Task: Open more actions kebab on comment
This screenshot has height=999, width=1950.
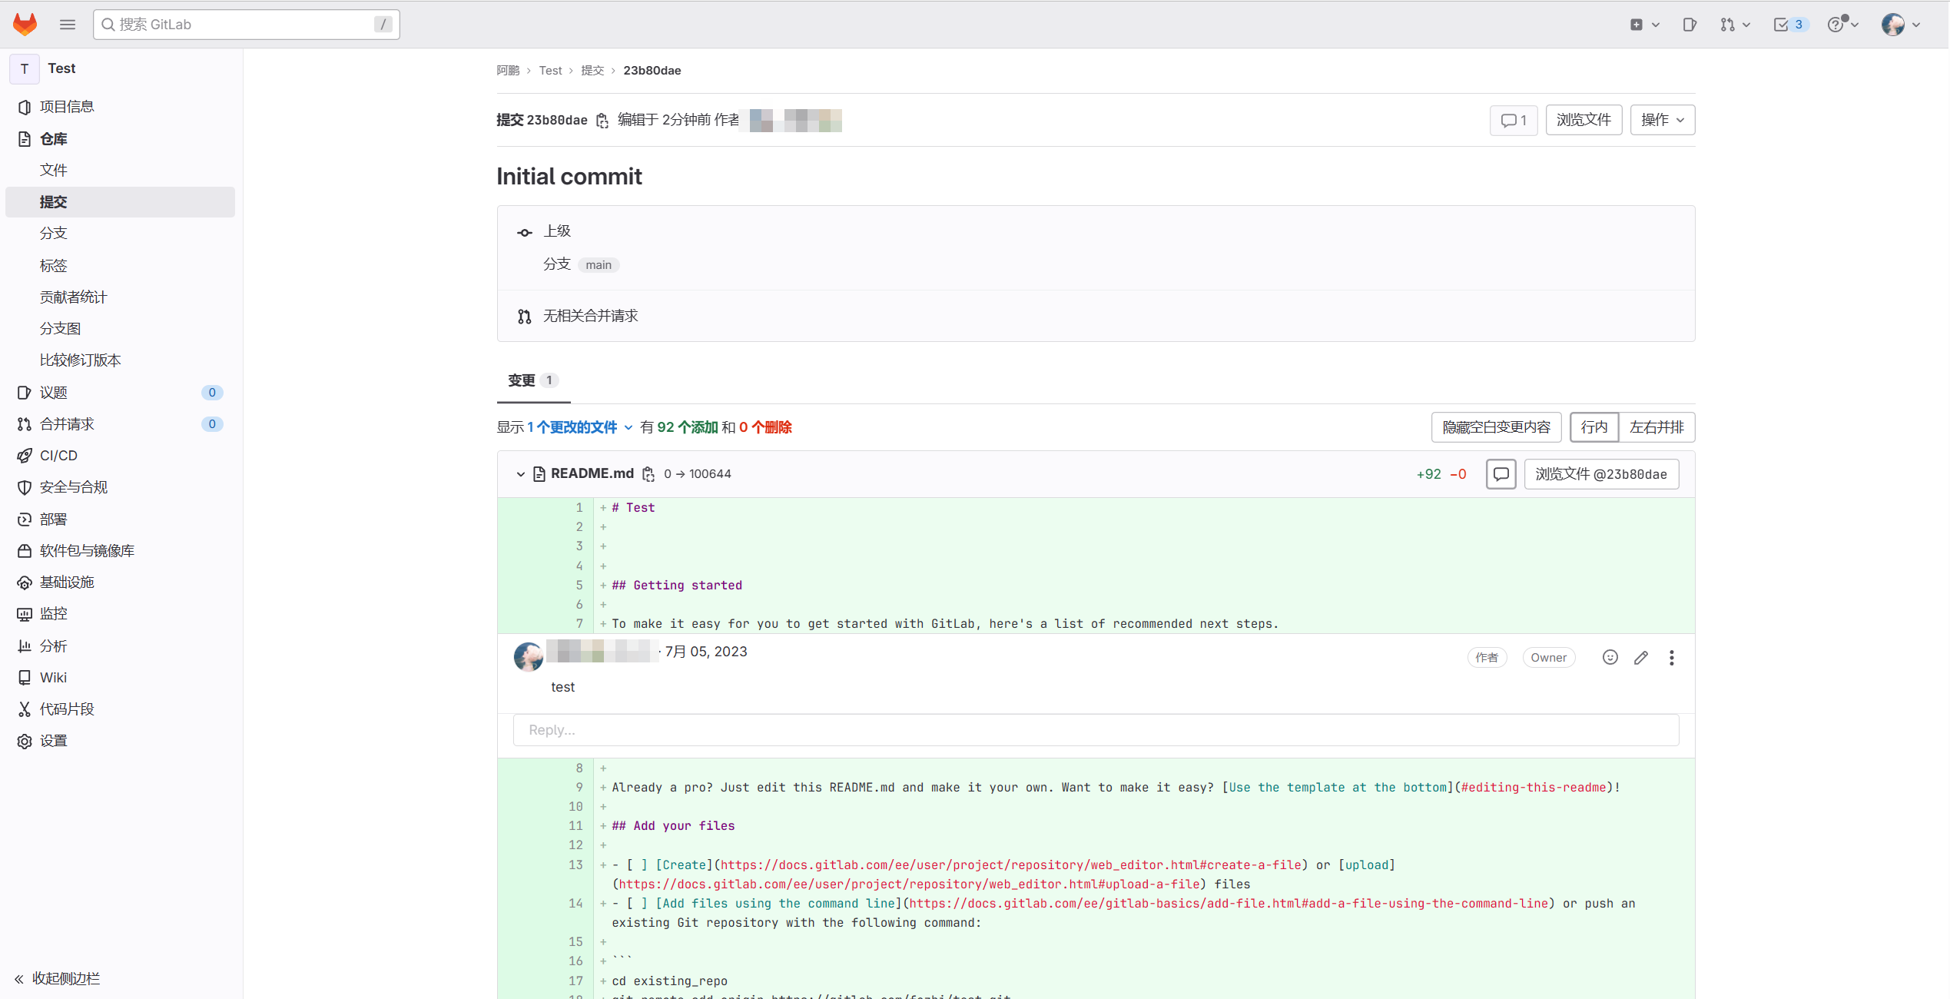Action: pos(1671,657)
